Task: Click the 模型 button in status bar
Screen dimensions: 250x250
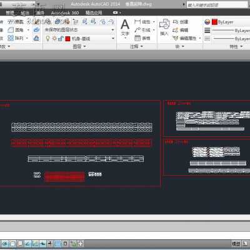Action: pyautogui.click(x=236, y=243)
